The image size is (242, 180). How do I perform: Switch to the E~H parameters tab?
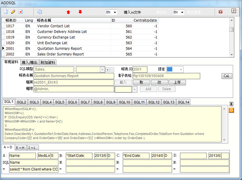(21, 148)
